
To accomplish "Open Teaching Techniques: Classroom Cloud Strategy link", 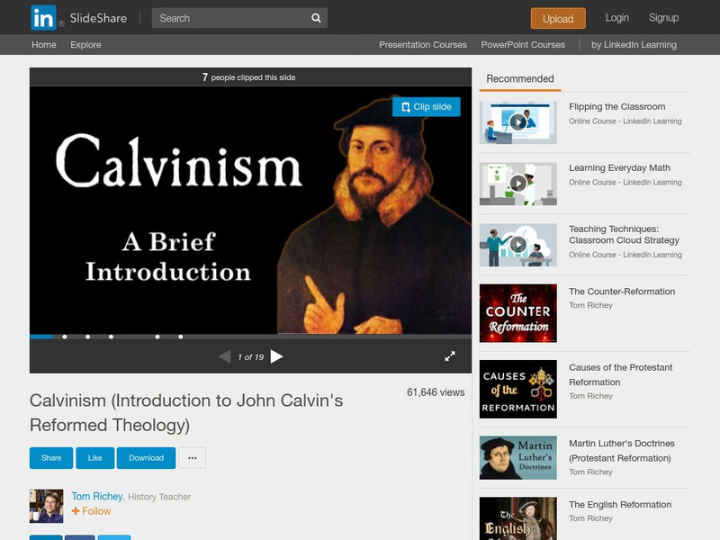I will click(x=624, y=235).
